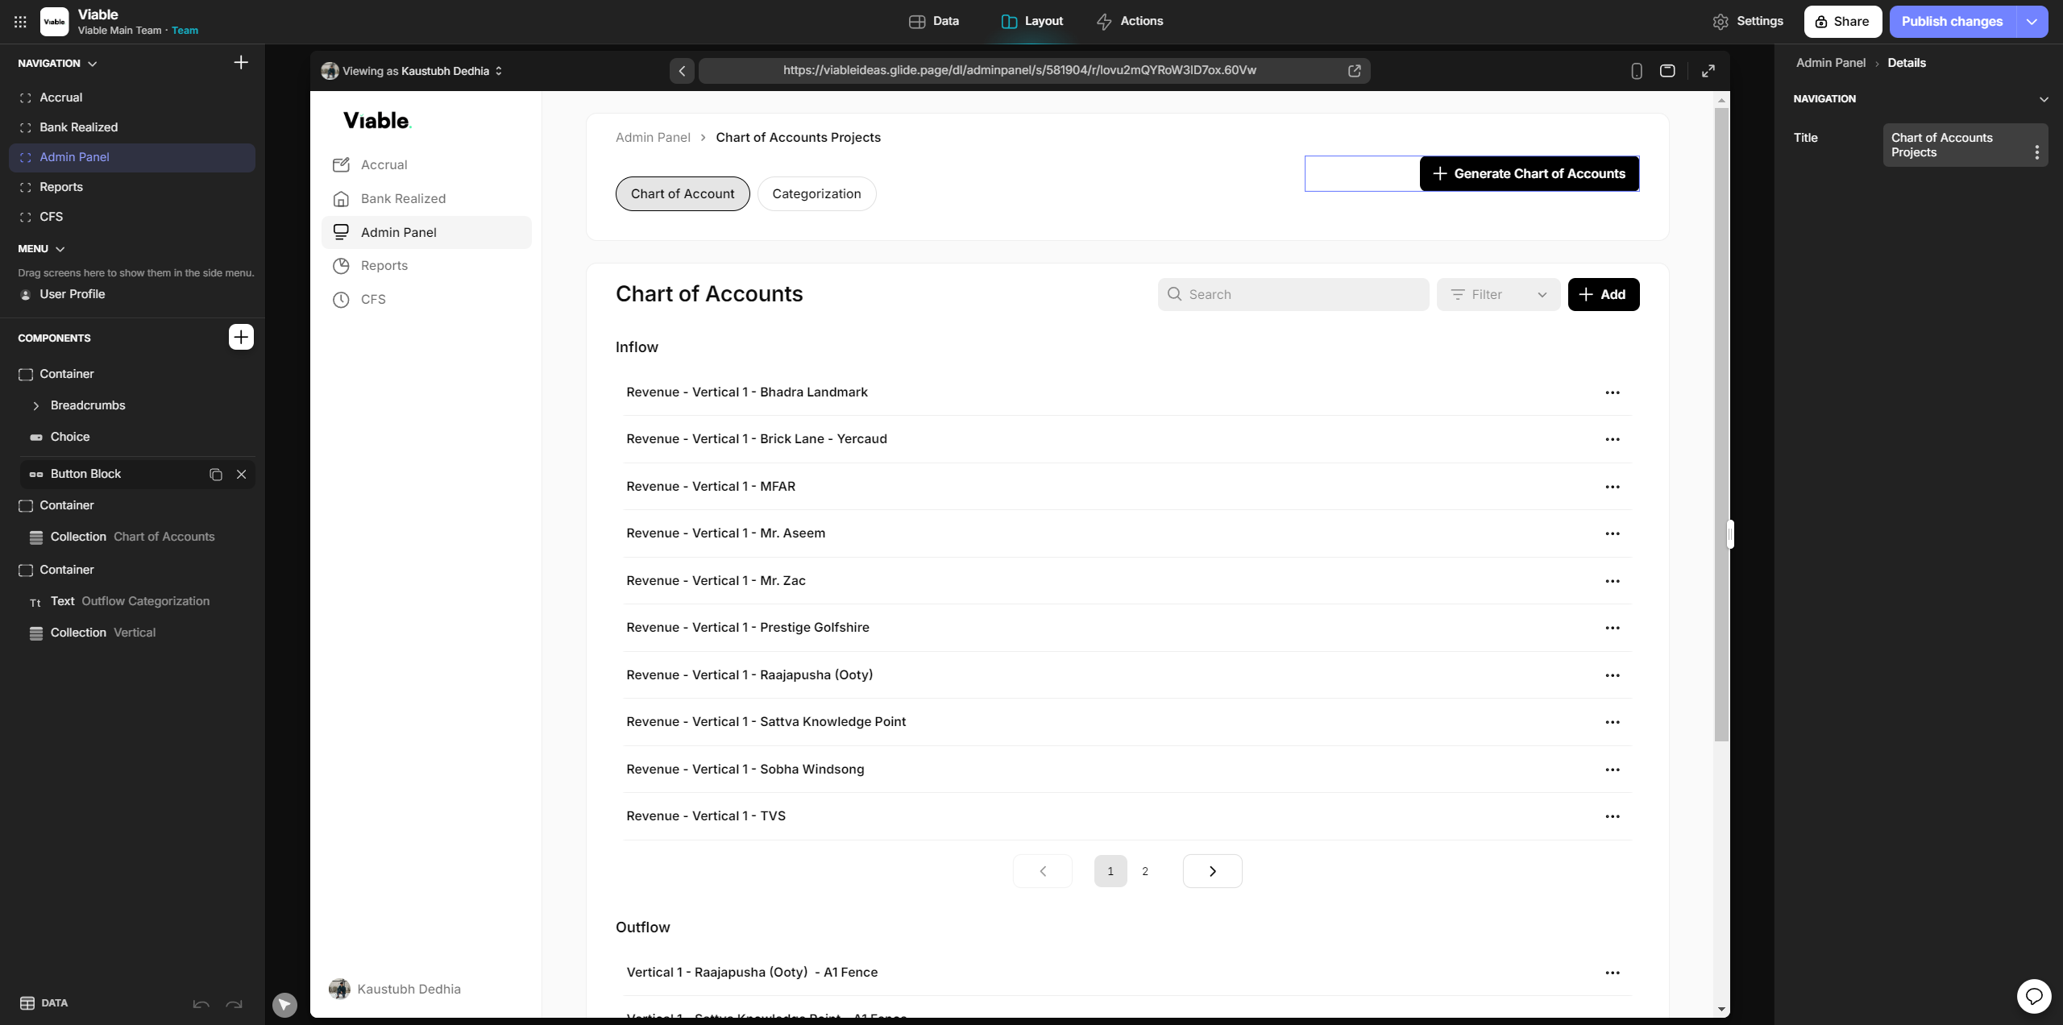The height and width of the screenshot is (1025, 2063).
Task: Open CFS in app side menu
Action: tap(426, 300)
